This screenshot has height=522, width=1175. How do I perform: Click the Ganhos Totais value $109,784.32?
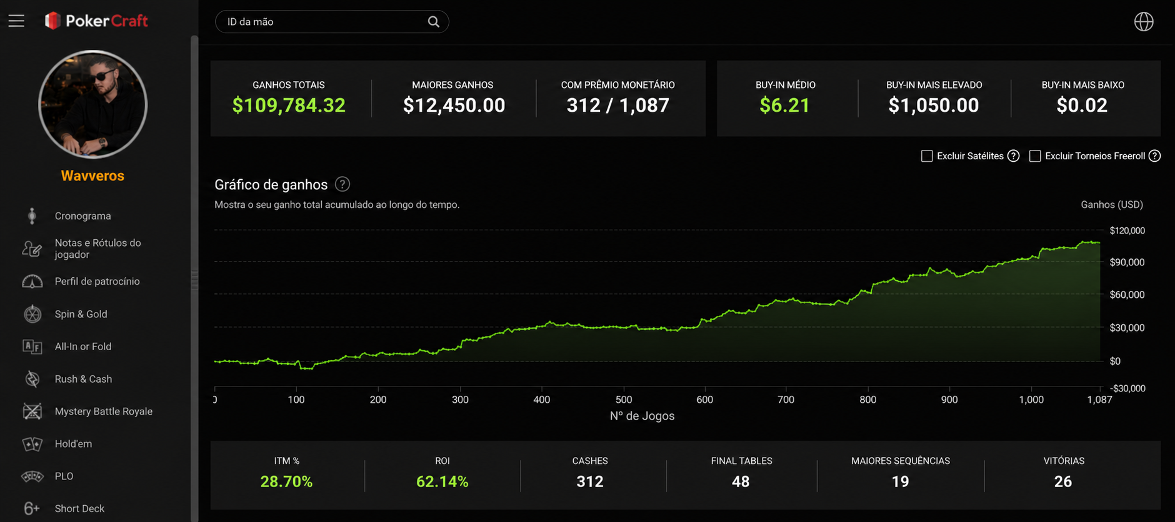(x=289, y=106)
